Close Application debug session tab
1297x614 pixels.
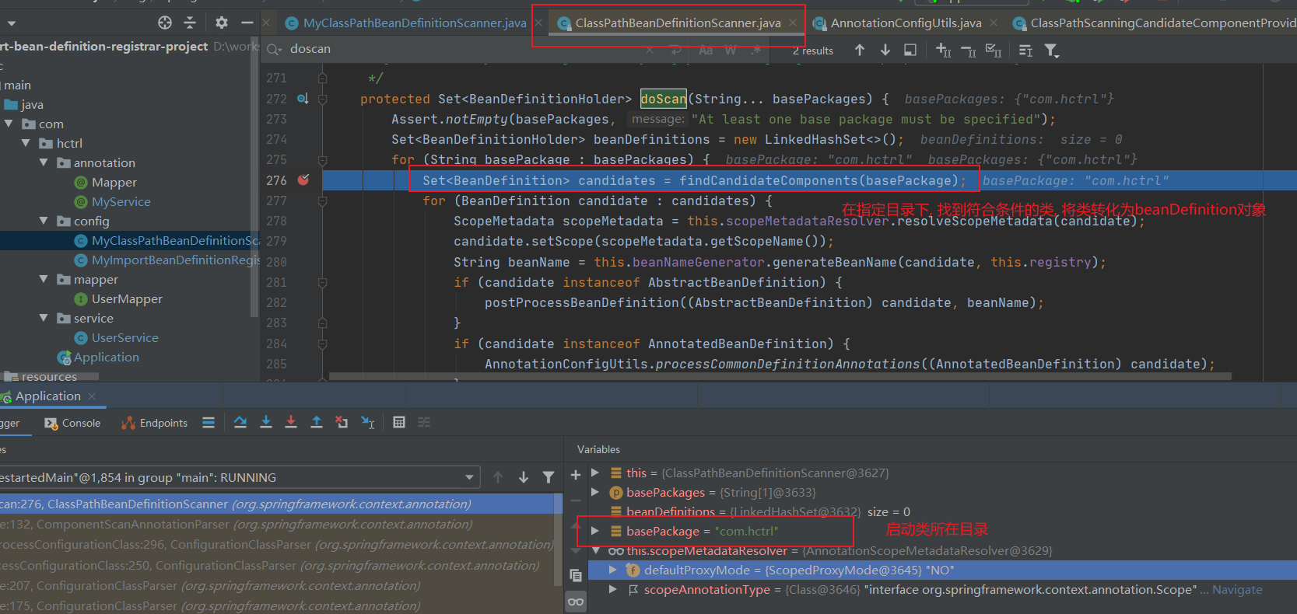92,396
